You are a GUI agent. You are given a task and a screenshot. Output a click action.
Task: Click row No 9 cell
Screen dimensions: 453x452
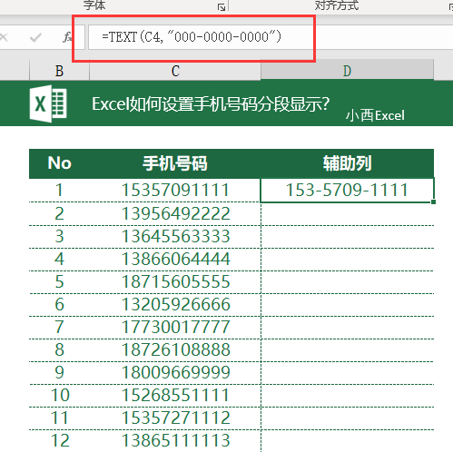[59, 372]
